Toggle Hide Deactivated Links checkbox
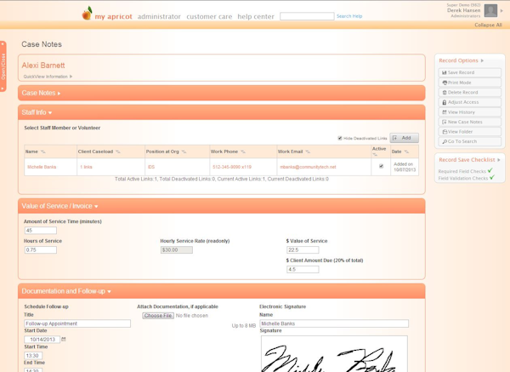 click(x=340, y=138)
